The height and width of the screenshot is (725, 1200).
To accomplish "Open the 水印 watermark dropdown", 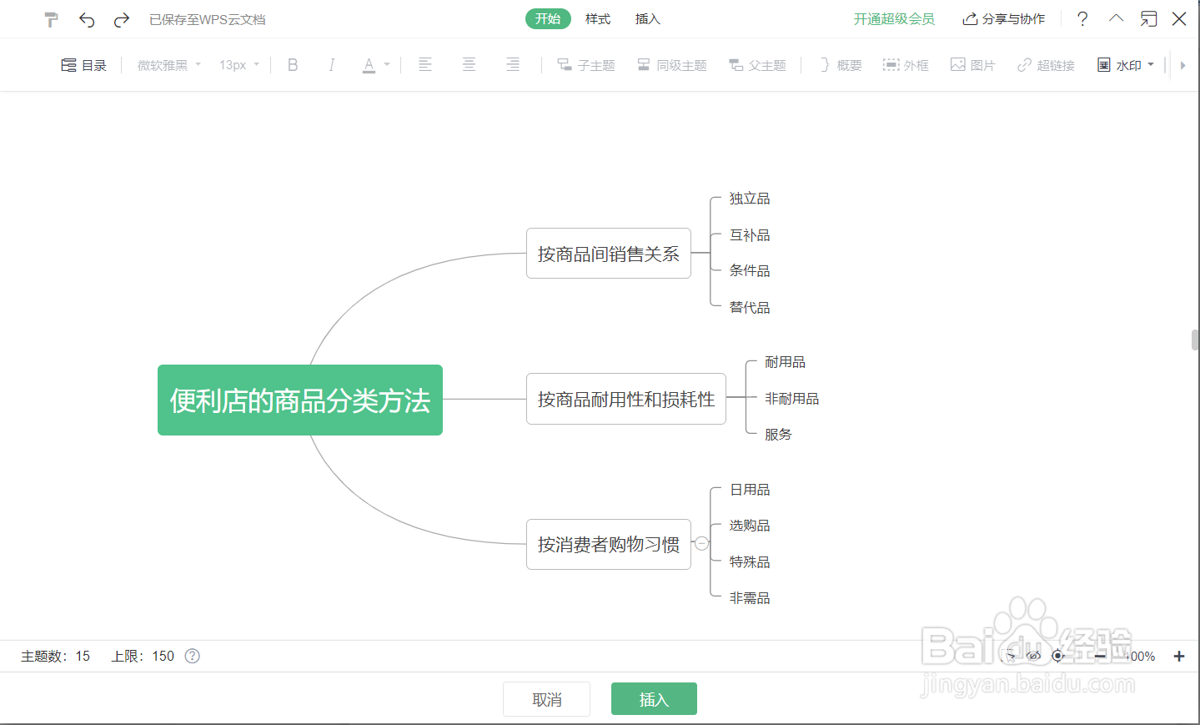I will (1126, 65).
